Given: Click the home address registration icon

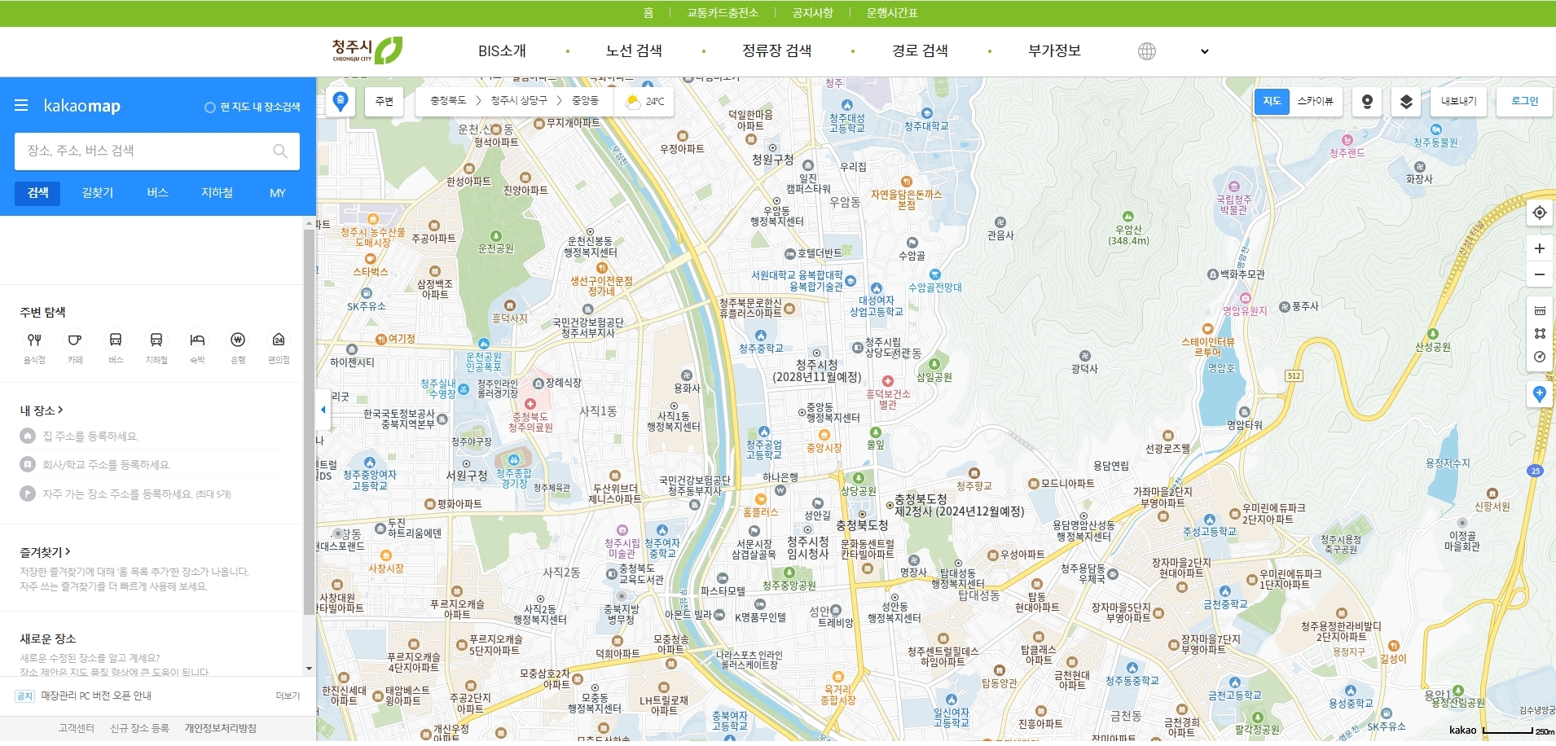Looking at the screenshot, I should point(28,436).
